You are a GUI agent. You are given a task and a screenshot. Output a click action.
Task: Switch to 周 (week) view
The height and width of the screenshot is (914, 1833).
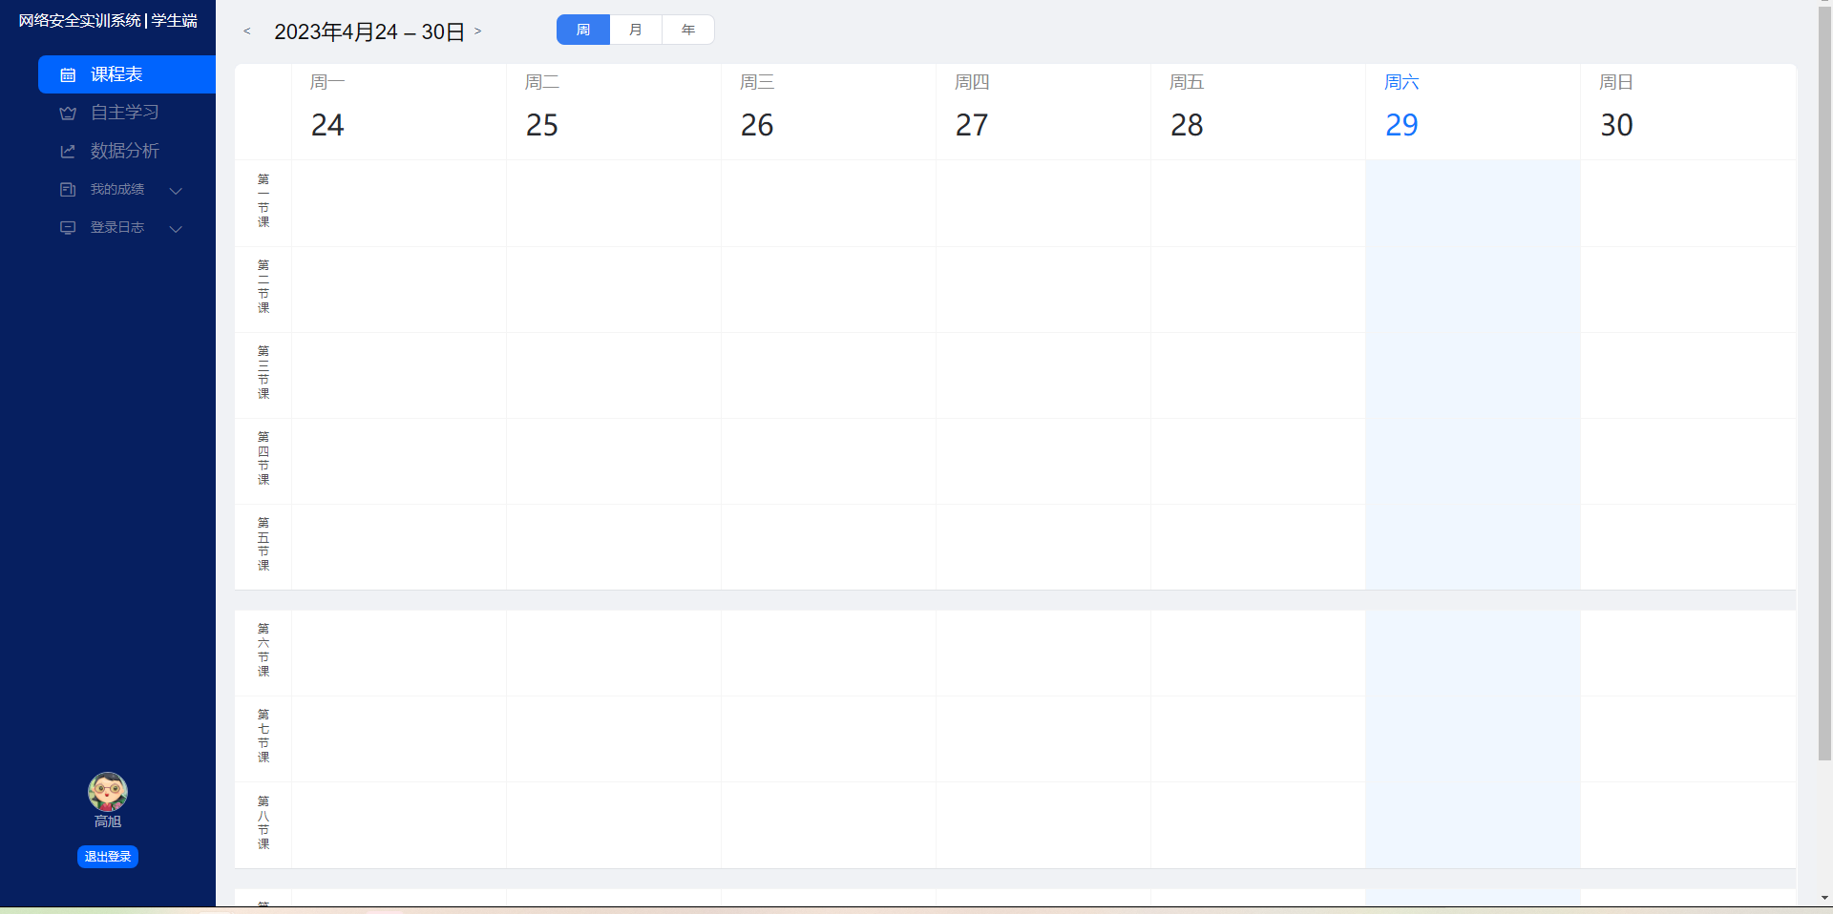[x=583, y=30]
